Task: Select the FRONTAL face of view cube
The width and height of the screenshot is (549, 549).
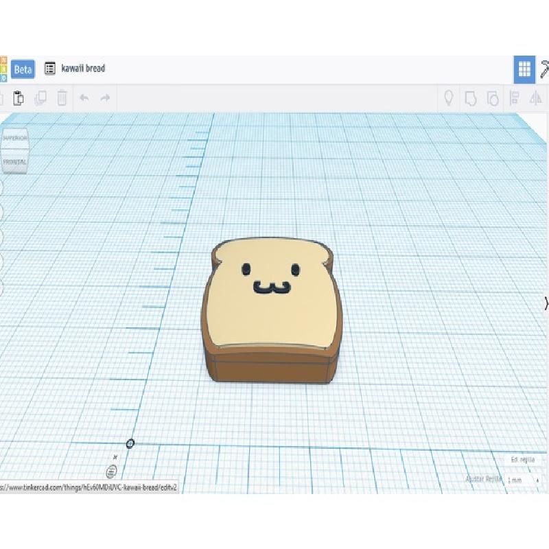Action: (14, 161)
